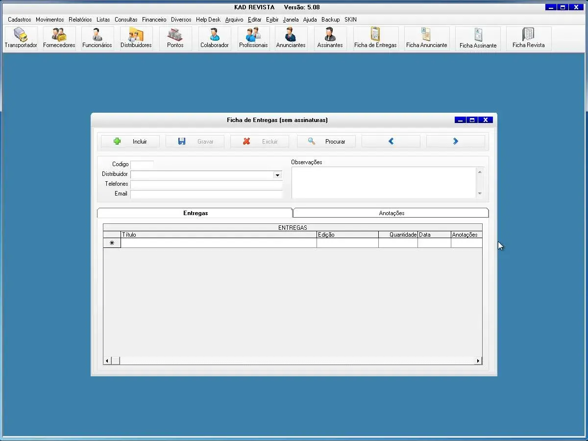Open the Transportador toolbar icon
588x441 pixels.
click(21, 38)
